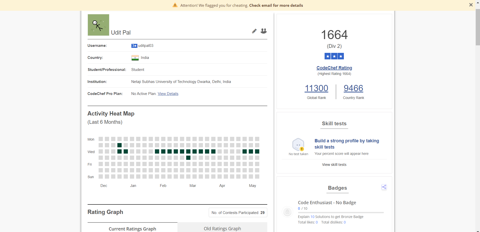This screenshot has height=232, width=480.
Task: Click 'Student' value in profile
Action: [x=138, y=70]
